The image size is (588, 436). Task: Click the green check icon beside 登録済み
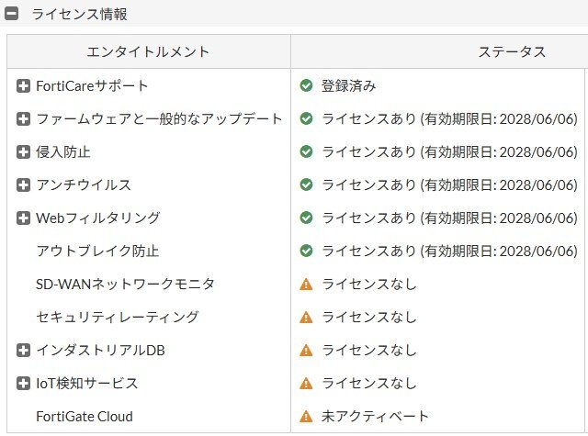click(307, 85)
